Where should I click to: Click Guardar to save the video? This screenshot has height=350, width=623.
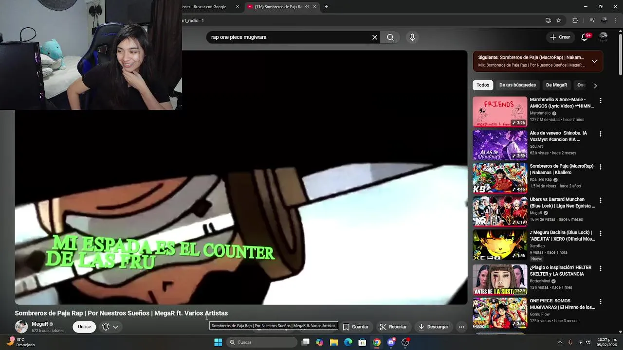[356, 327]
